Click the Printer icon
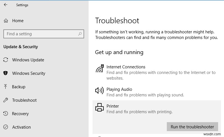224x137 pixels. (100, 107)
